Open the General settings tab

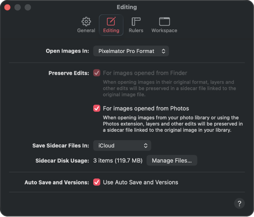[x=86, y=25]
